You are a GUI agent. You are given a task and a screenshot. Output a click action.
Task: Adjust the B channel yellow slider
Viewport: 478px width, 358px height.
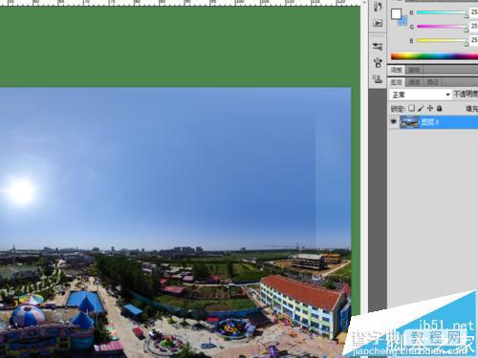(x=443, y=40)
